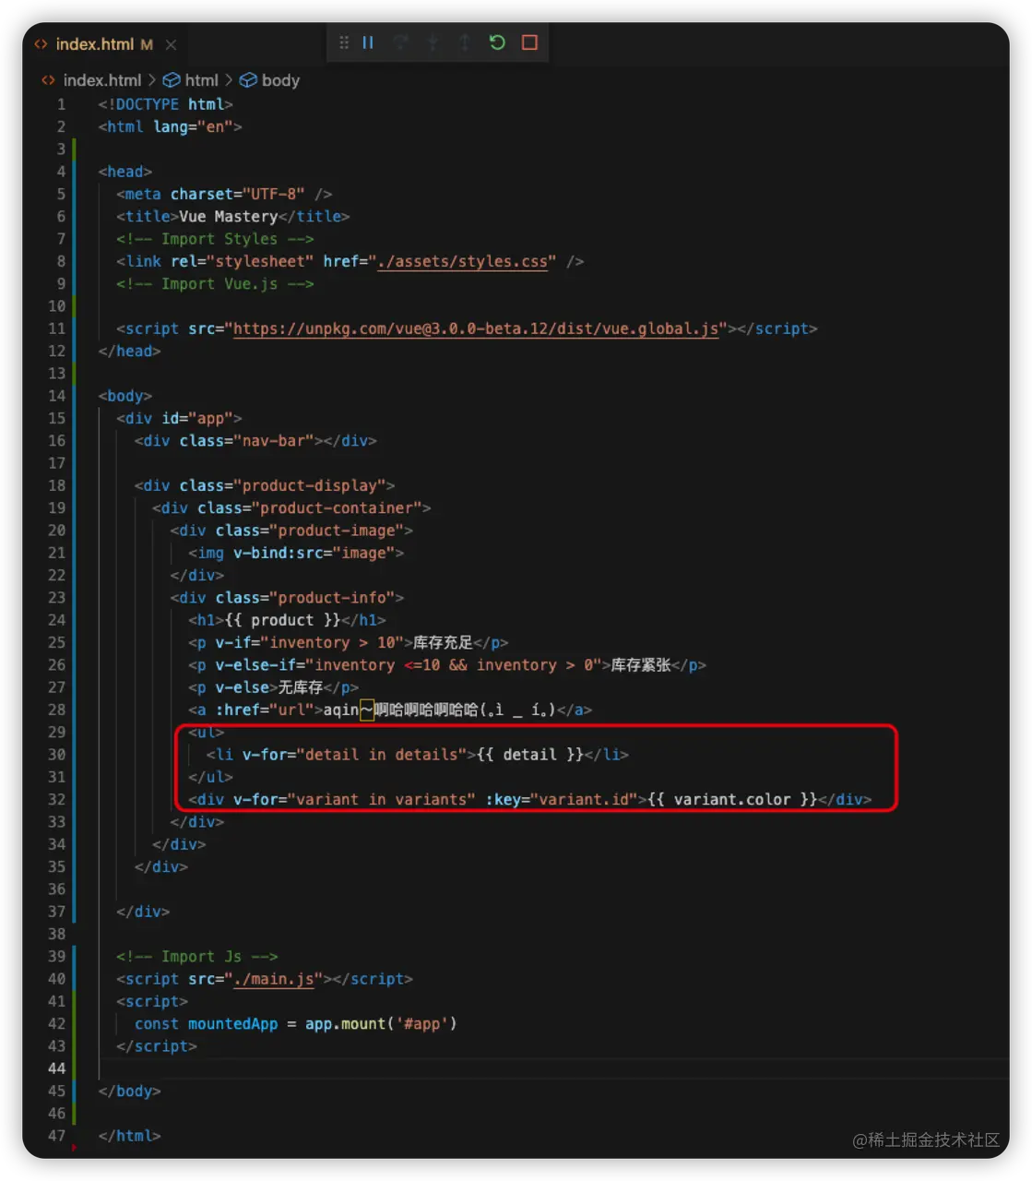Click the Step Over debug icon

(x=400, y=42)
